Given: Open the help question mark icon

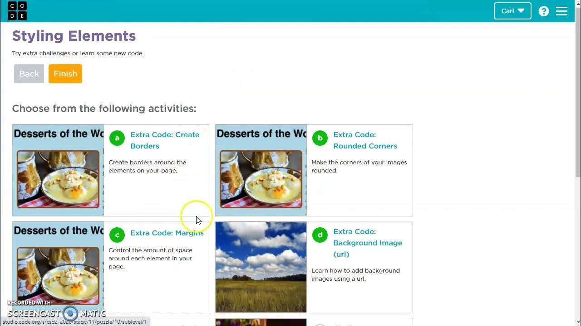Looking at the screenshot, I should click(544, 11).
